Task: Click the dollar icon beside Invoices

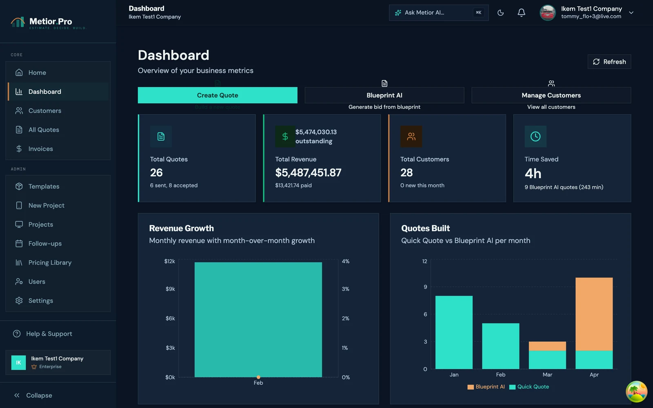Action: (x=19, y=149)
